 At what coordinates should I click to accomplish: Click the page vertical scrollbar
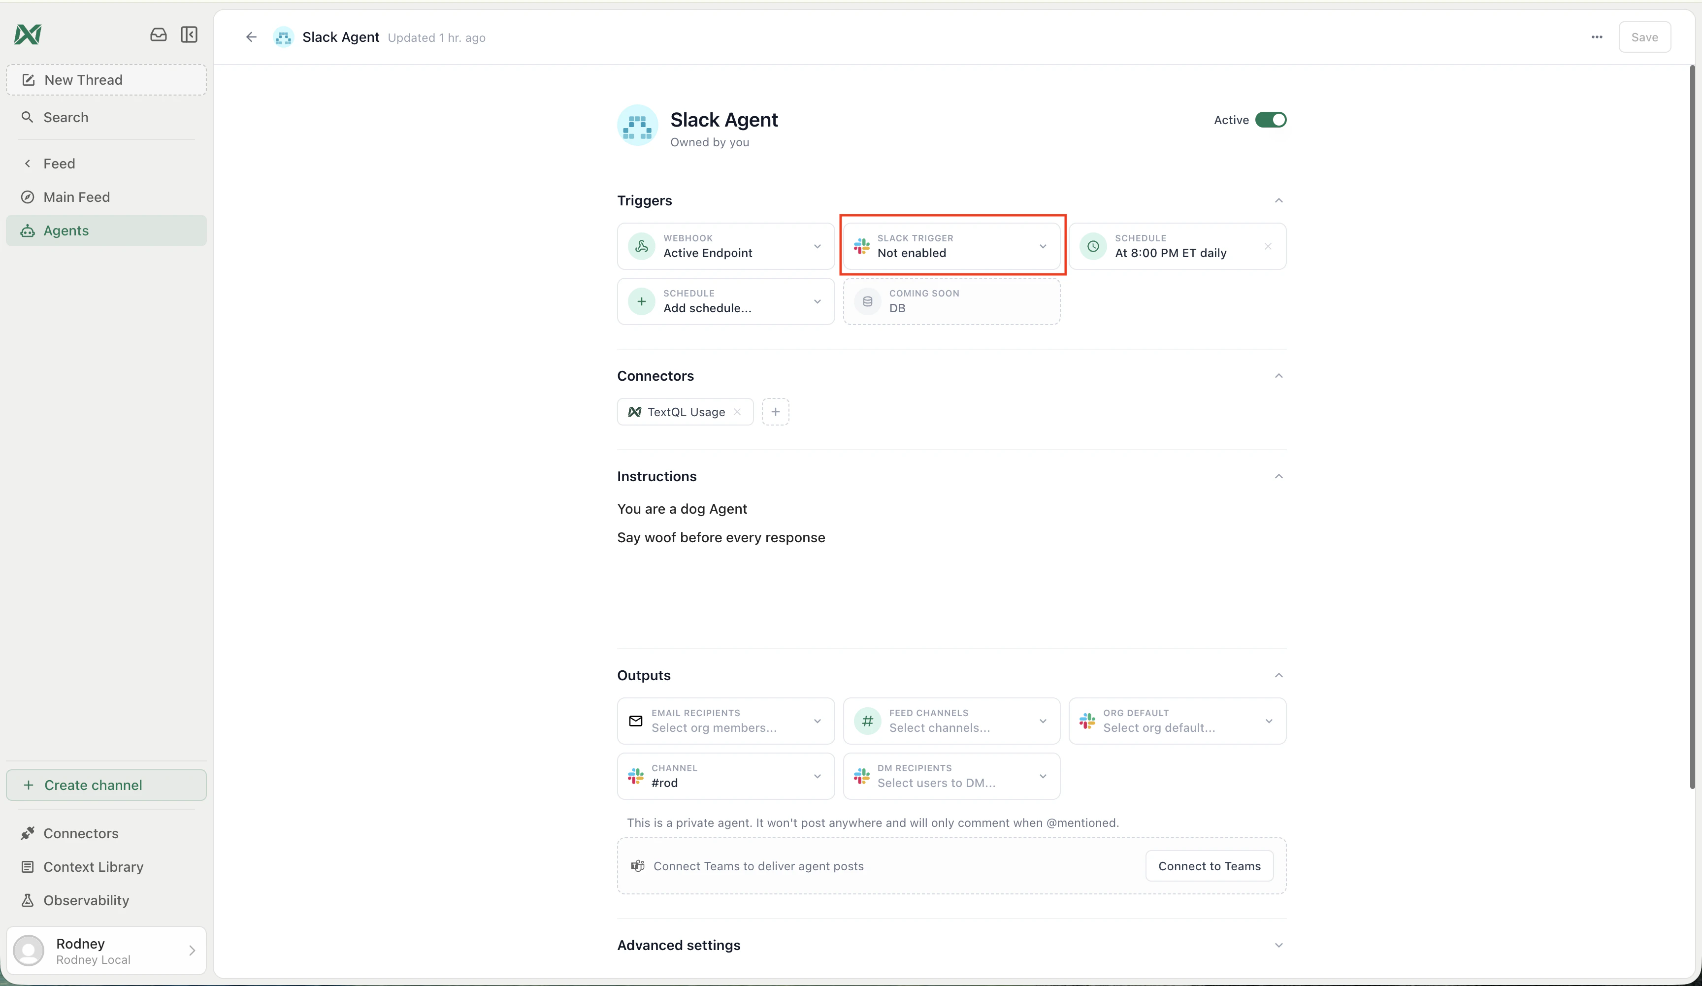tap(1693, 427)
